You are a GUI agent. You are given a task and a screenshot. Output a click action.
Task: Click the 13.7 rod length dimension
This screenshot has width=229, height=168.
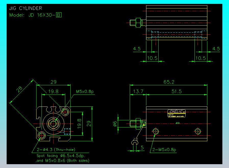coord(138,91)
